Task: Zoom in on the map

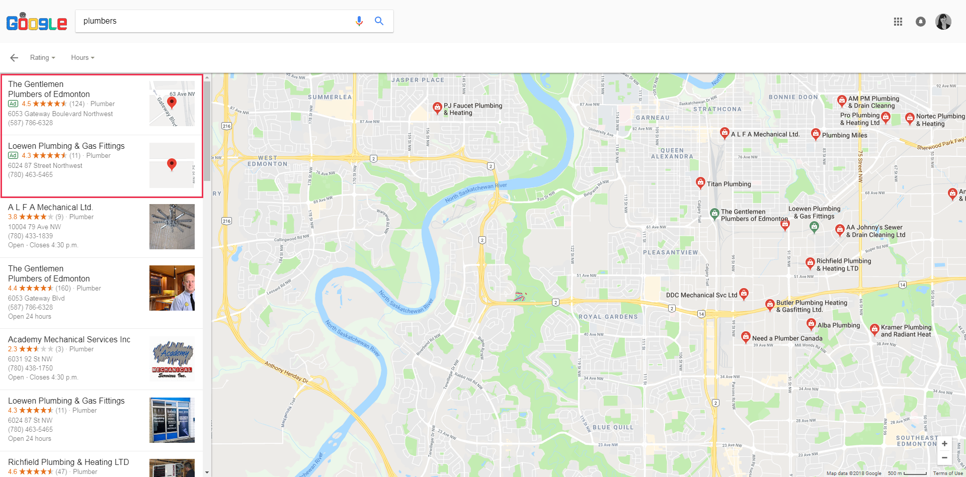Action: 944,444
